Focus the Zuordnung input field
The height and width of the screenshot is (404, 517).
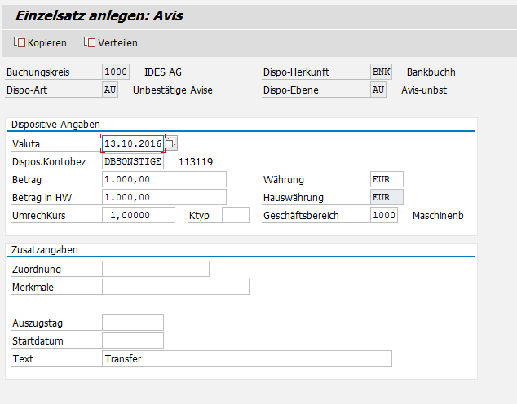(x=155, y=269)
